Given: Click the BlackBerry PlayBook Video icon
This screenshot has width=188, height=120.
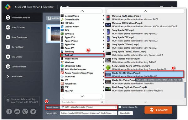Looking at the screenshot, I should (x=108, y=89).
